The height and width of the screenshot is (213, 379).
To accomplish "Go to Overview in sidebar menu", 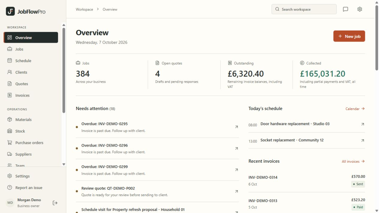I will pos(31,37).
